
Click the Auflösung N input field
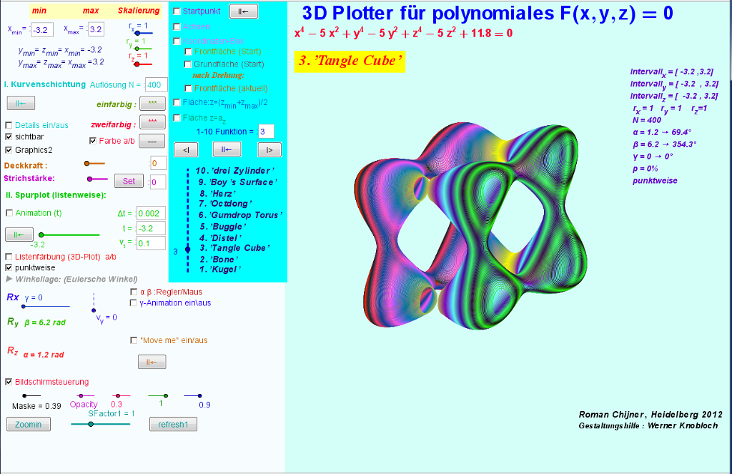(x=157, y=84)
